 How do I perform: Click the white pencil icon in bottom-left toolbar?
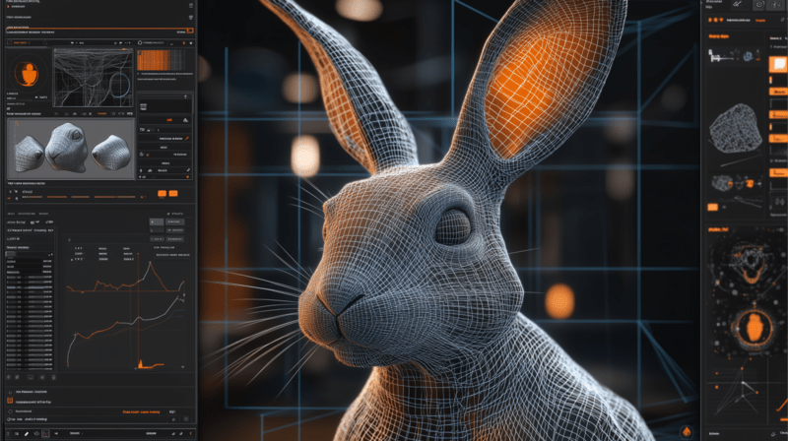pos(27,433)
